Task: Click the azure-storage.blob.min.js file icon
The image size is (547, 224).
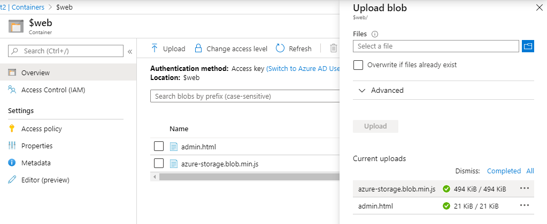Action: [x=174, y=164]
